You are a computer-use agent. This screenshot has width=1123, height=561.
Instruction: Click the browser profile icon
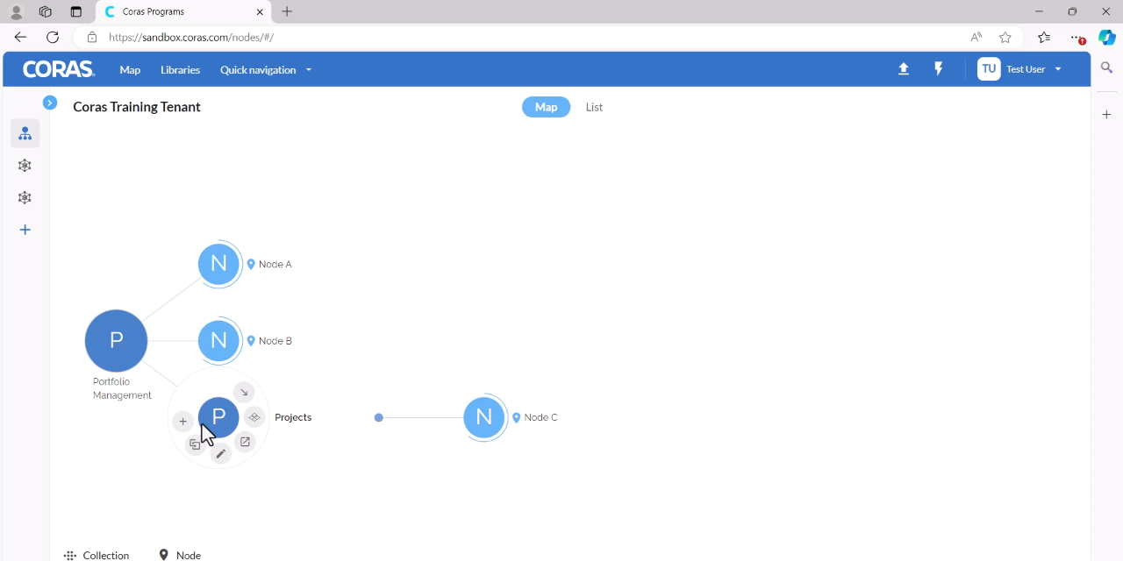17,11
